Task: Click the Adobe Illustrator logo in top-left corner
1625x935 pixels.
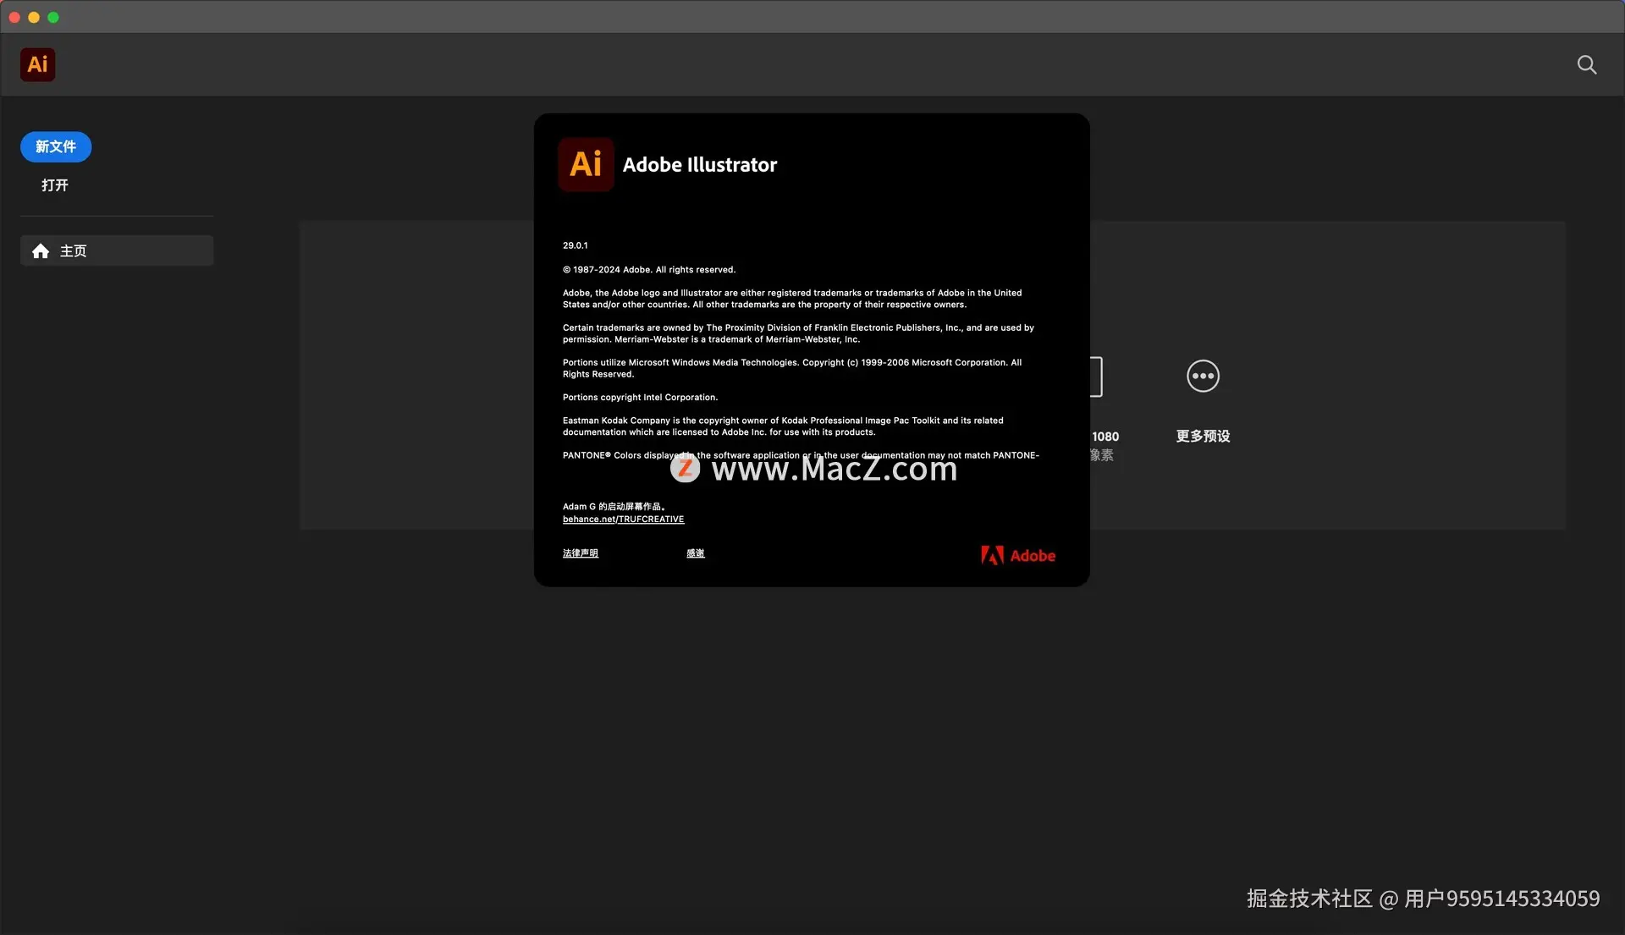Action: (37, 64)
